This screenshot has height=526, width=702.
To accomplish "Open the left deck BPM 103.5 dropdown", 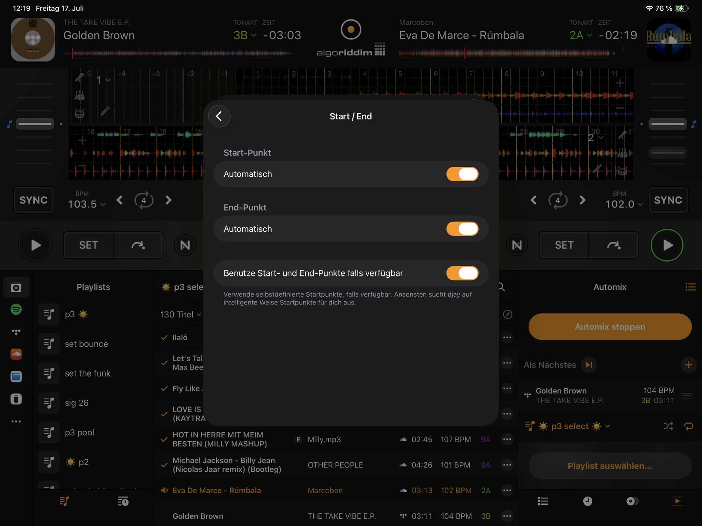I will pos(87,204).
